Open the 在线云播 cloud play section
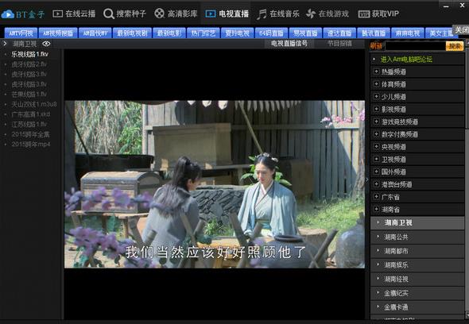Viewport: 469px width, 324px height. [74, 13]
